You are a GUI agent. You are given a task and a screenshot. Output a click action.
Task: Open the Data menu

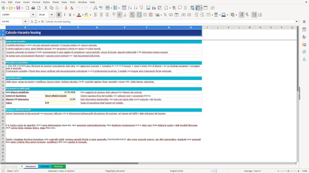pyautogui.click(x=64, y=2)
